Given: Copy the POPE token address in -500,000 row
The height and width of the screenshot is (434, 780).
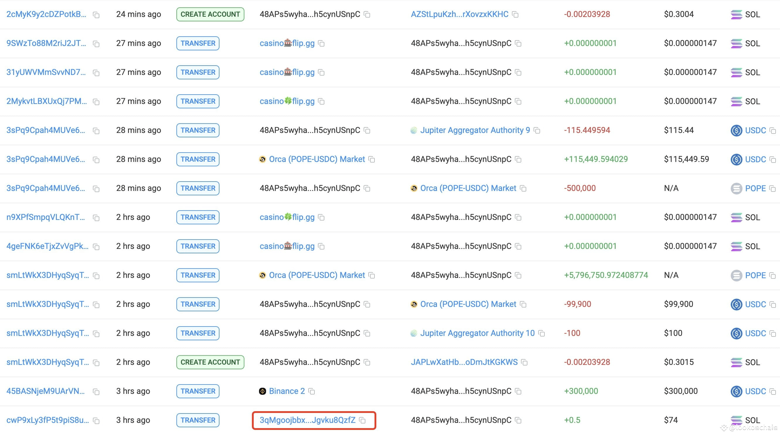Looking at the screenshot, I should (772, 189).
